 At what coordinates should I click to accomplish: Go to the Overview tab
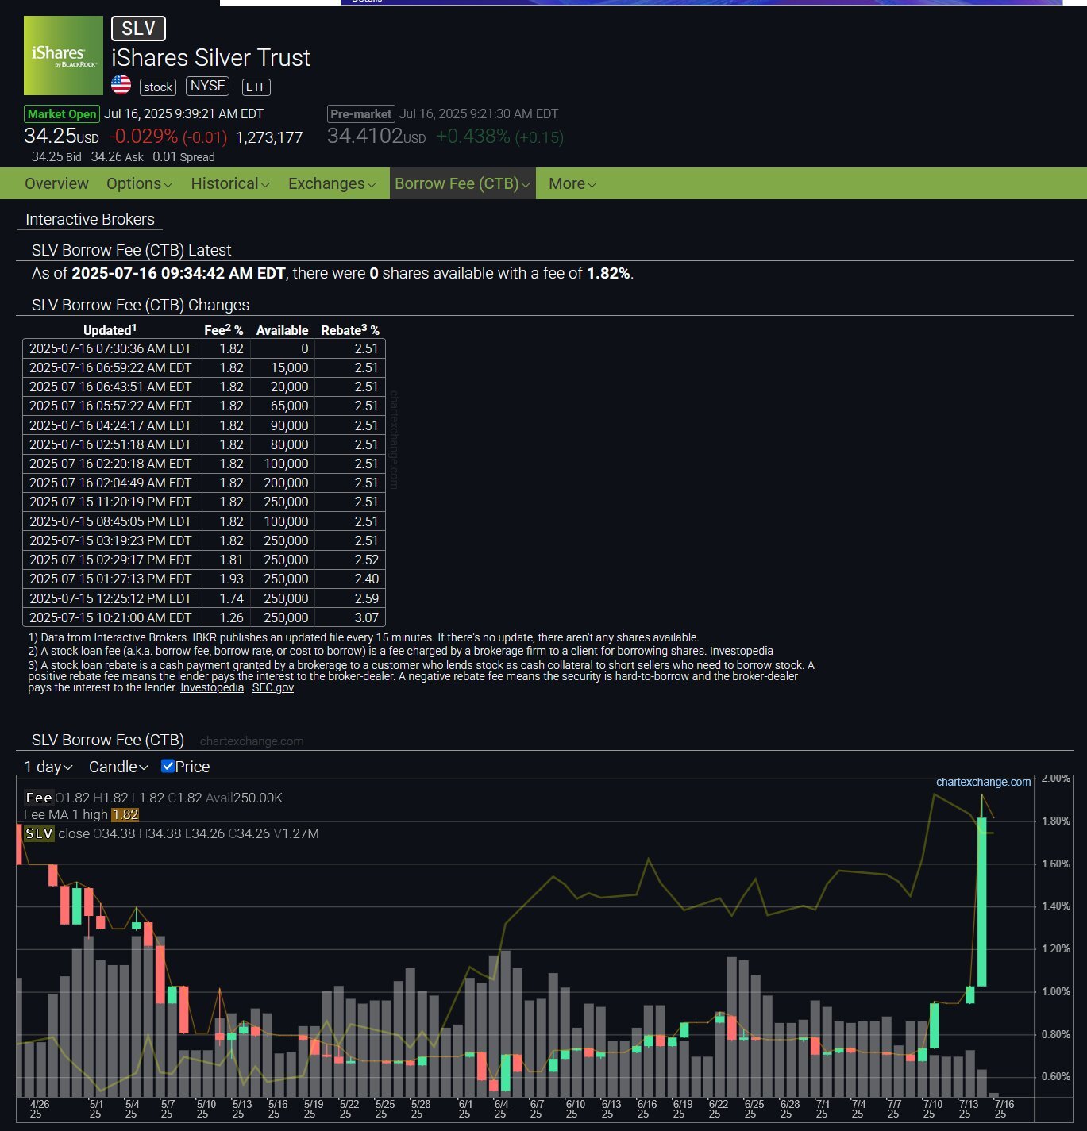click(x=56, y=183)
